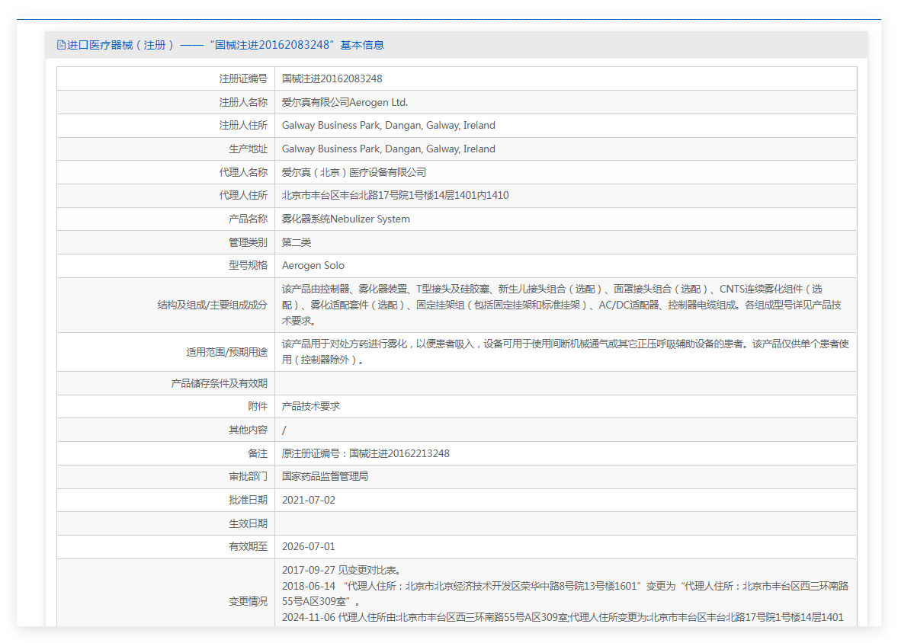Click the 注册人名称 label cell

click(x=165, y=102)
